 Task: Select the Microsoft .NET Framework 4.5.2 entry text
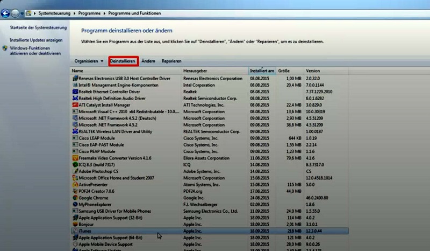point(108,125)
